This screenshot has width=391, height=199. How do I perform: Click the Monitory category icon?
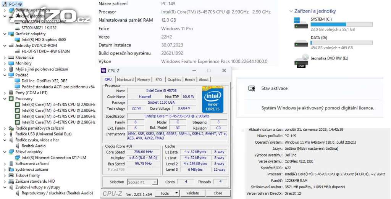coord(11,63)
